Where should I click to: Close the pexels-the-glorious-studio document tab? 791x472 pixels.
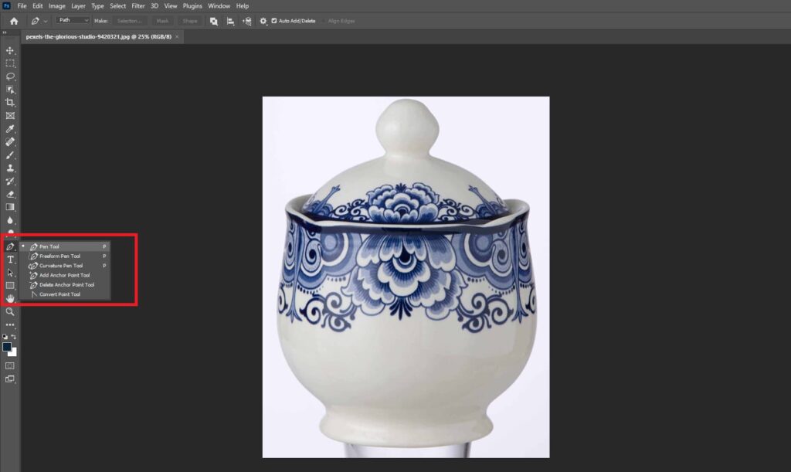[x=177, y=37]
